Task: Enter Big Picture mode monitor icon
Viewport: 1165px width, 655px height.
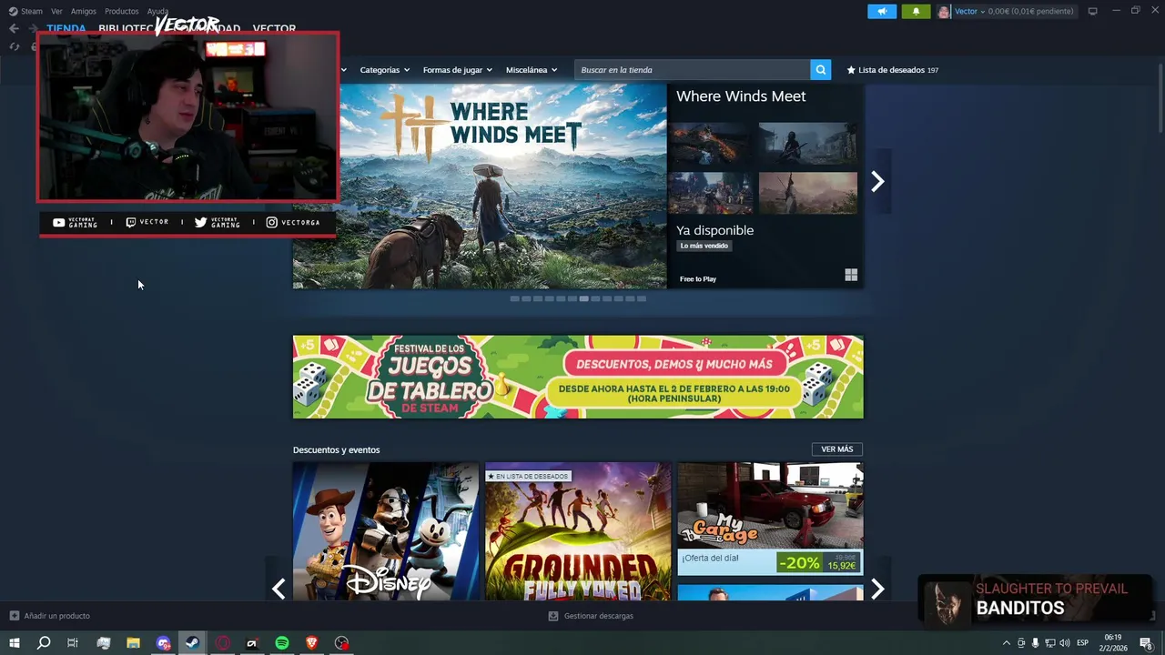Action: pyautogui.click(x=1092, y=11)
